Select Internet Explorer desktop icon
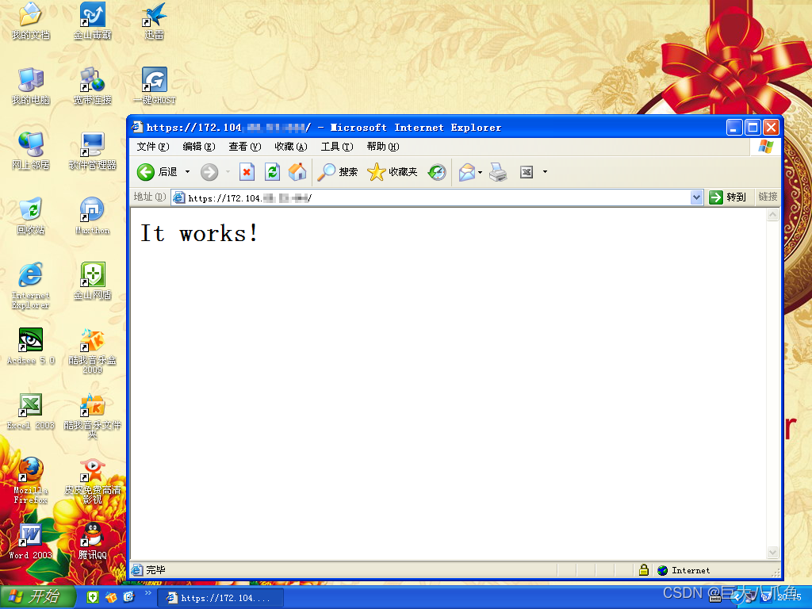Screen dimensions: 812x609 tap(31, 286)
